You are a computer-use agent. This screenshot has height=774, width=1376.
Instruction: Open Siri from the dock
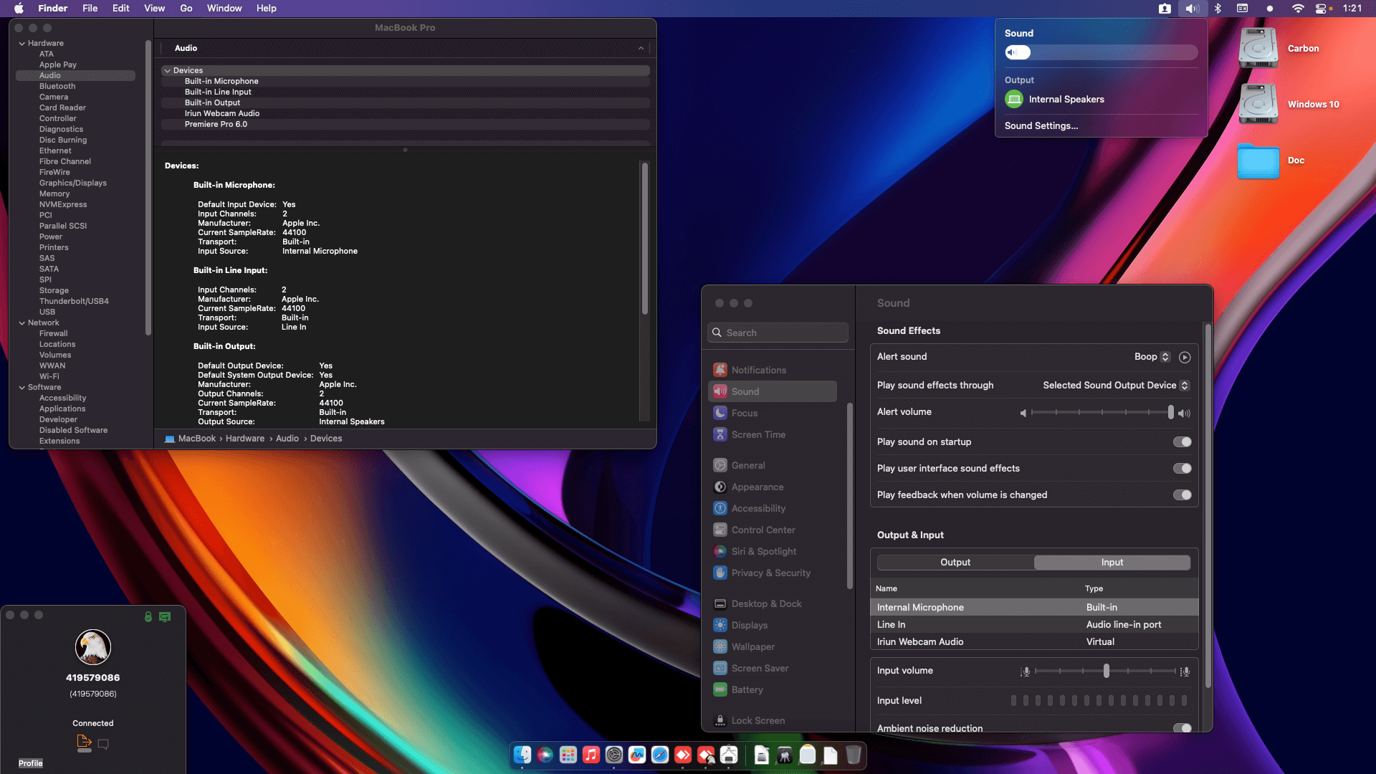[x=545, y=755]
